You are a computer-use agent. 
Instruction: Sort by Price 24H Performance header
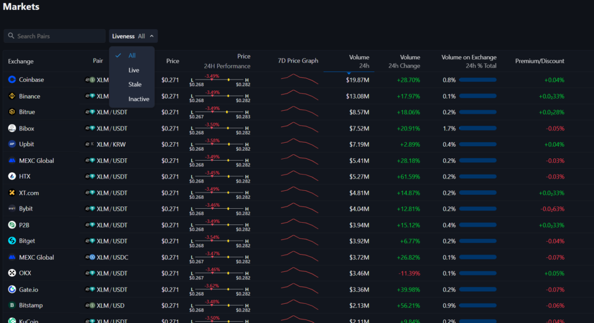[x=227, y=61]
